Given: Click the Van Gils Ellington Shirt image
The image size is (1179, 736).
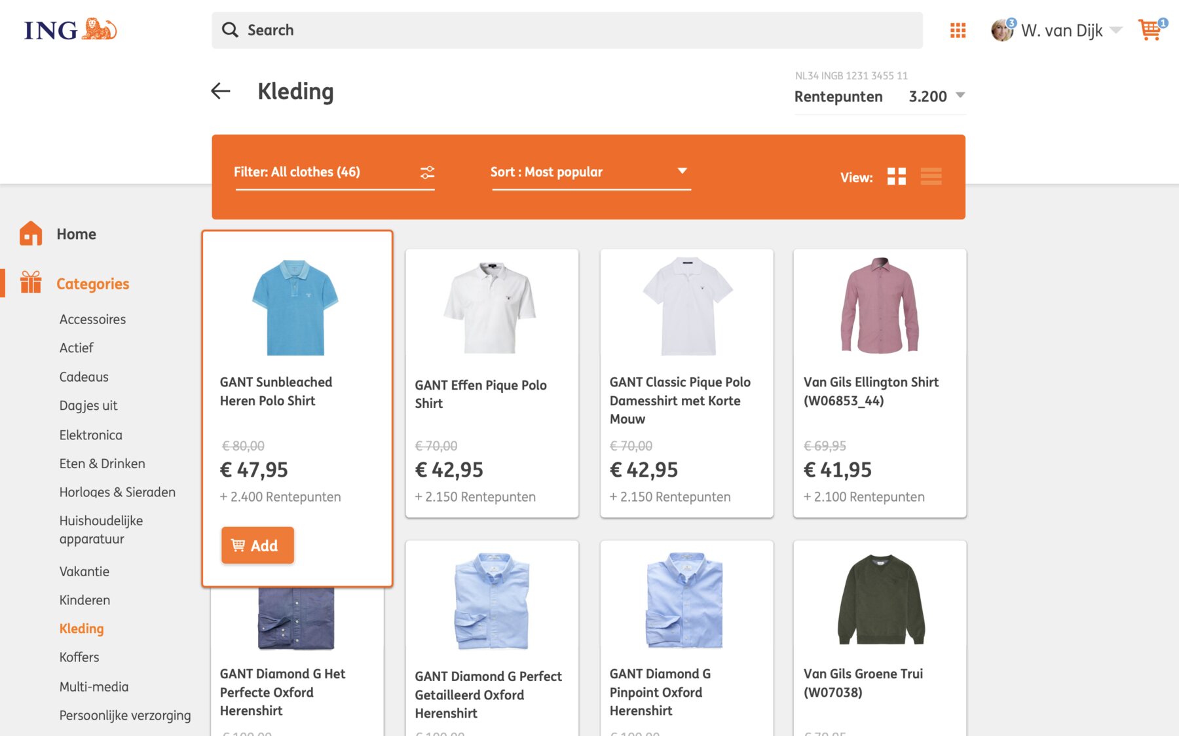Looking at the screenshot, I should pos(880,305).
